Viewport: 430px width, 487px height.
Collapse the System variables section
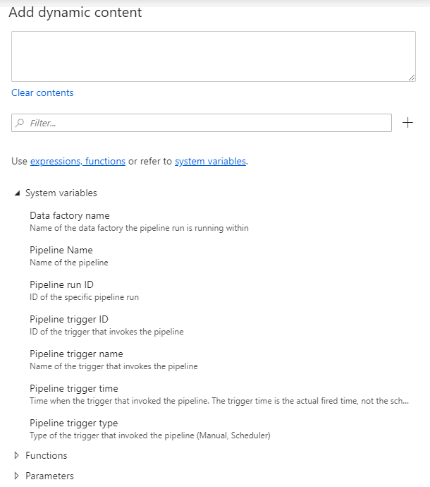coord(17,193)
